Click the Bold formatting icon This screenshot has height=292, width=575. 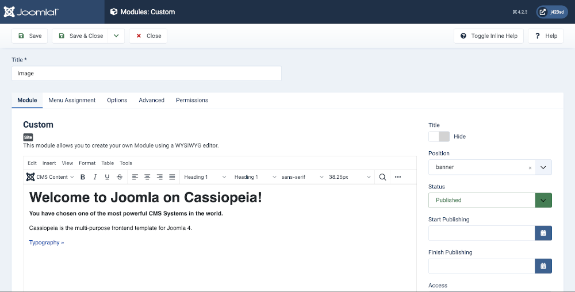point(83,177)
